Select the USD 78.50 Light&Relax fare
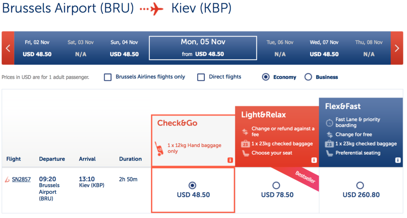Screen dimensions: 407x218 [277, 185]
